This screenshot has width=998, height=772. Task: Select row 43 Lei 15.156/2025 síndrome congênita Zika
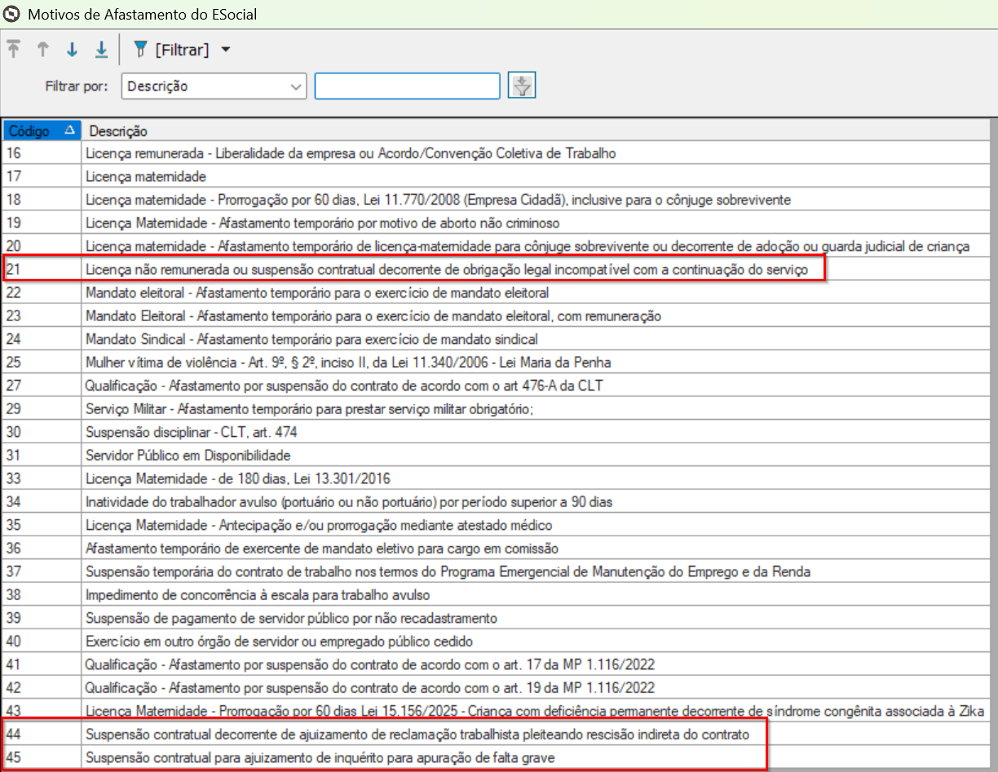pyautogui.click(x=496, y=711)
